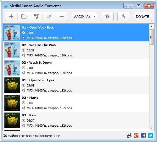The image size is (157, 142).
Task: Click the MediaHuman app icon in the title bar
Action: (6, 6)
